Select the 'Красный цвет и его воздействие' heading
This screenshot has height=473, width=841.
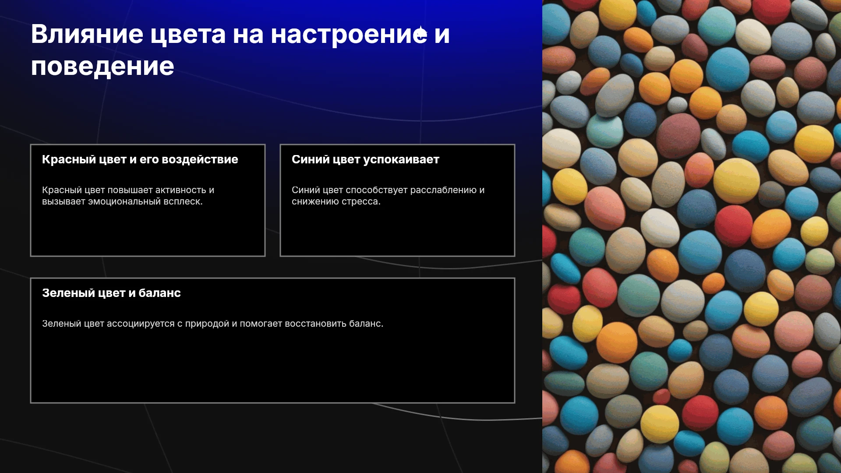tap(140, 159)
